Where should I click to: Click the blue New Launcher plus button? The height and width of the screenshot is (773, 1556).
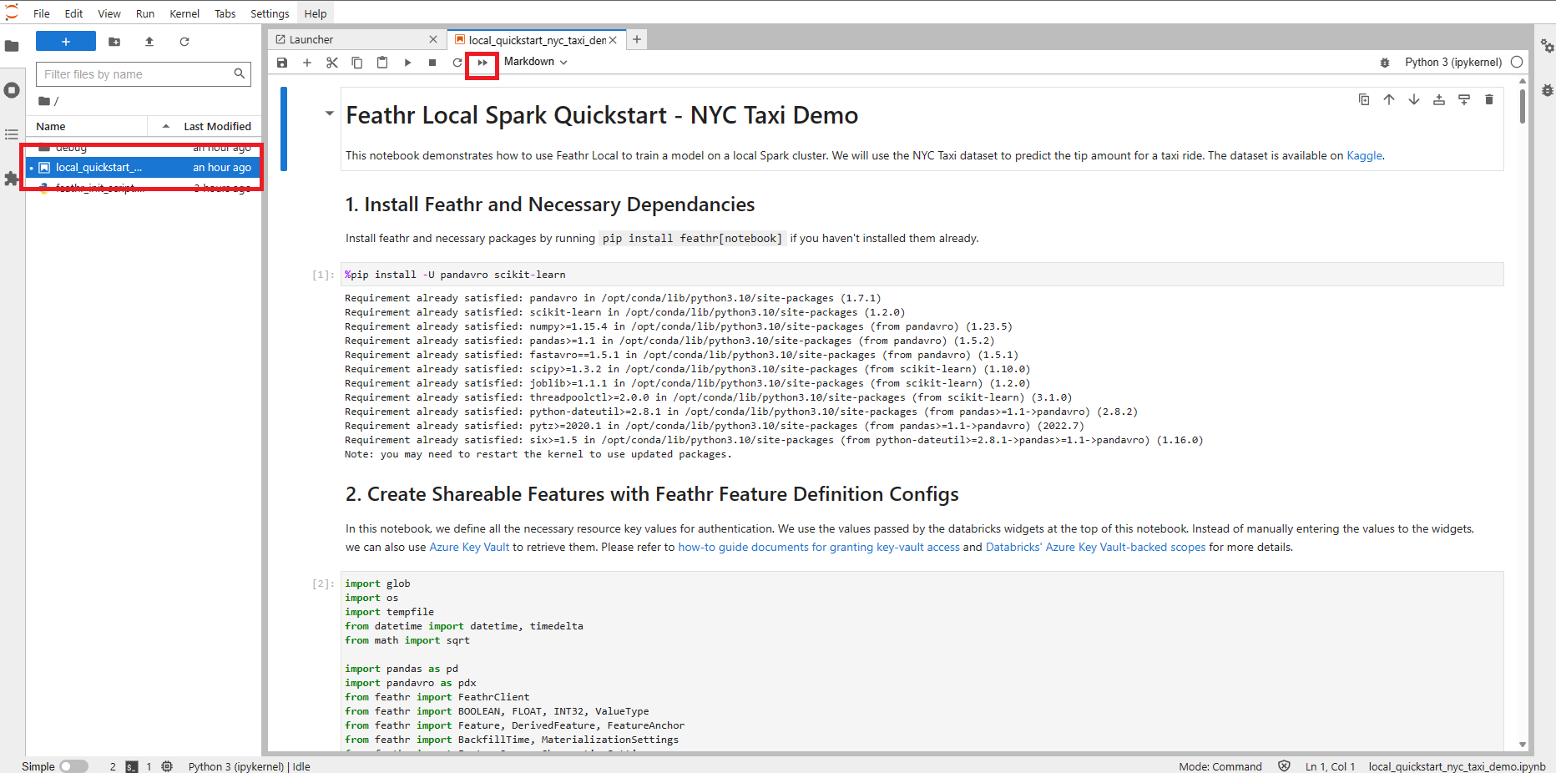click(x=66, y=42)
